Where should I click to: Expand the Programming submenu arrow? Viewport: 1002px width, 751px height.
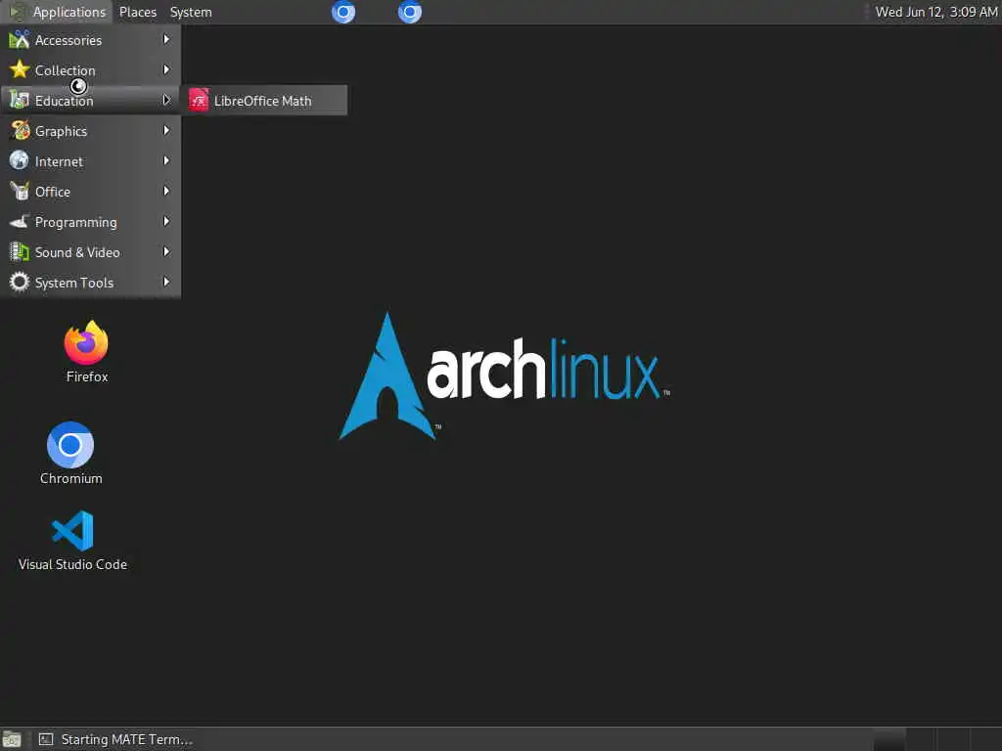pyautogui.click(x=166, y=222)
